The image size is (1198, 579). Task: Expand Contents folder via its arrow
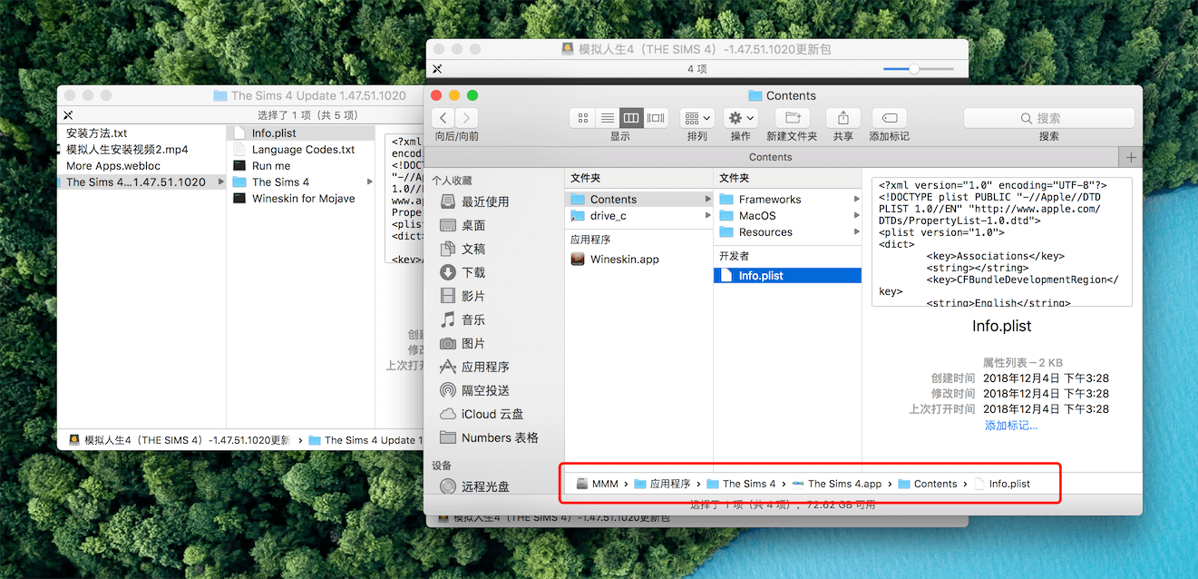coord(707,200)
